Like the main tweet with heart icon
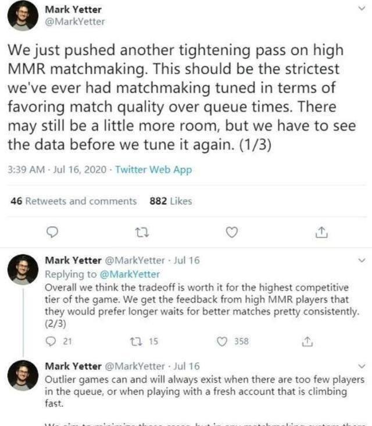 [232, 232]
